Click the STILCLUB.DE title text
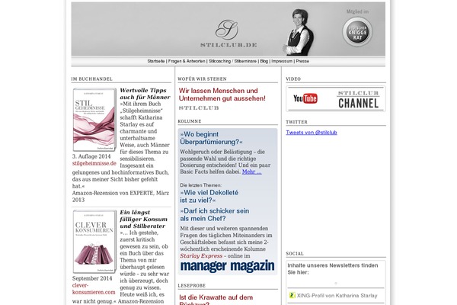The width and height of the screenshot is (457, 305). (x=228, y=45)
